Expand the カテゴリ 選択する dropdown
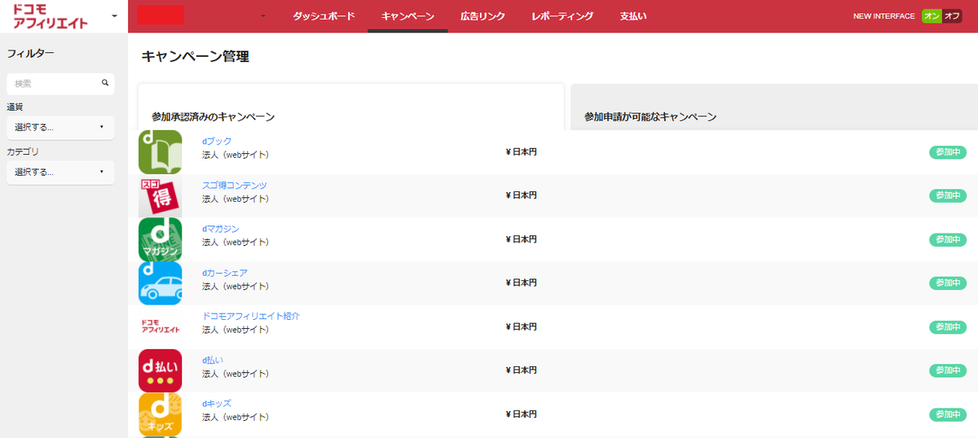Screen dimensions: 978x438 tap(60, 172)
